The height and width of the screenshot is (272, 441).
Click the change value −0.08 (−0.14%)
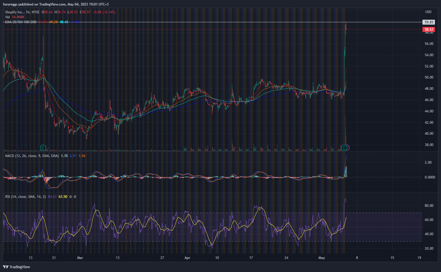[104, 12]
